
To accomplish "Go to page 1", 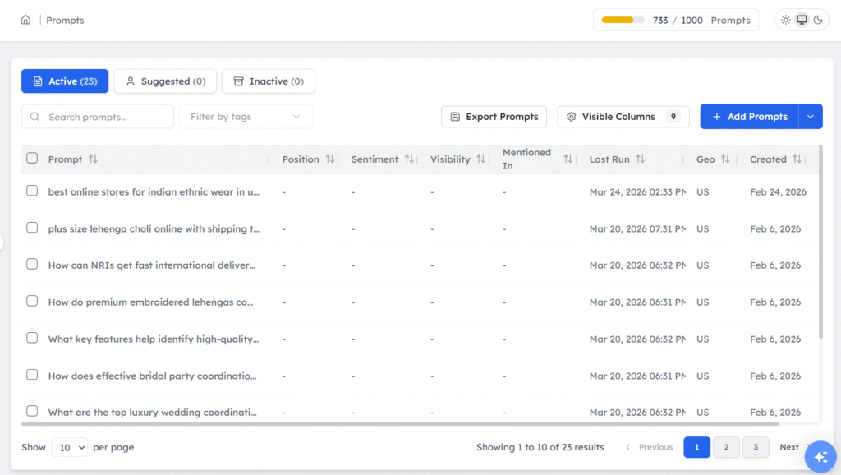I will pyautogui.click(x=696, y=447).
